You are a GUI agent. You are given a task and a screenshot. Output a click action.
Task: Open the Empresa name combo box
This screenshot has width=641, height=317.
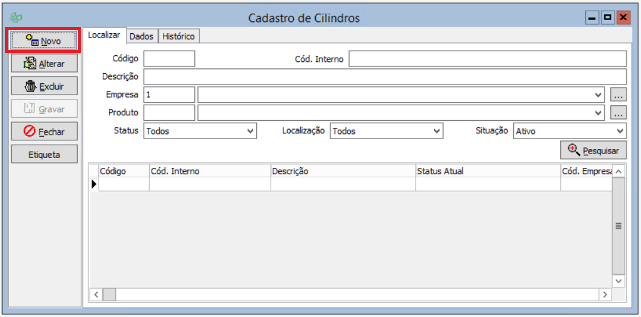(x=401, y=95)
